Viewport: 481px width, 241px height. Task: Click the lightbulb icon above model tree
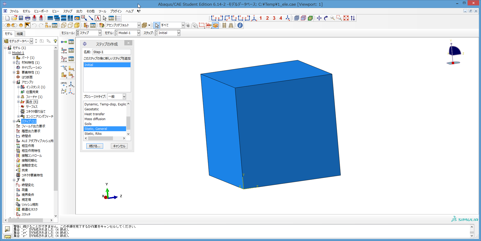(x=55, y=41)
